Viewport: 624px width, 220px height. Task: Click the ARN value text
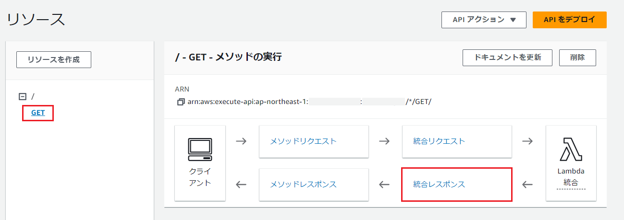click(309, 102)
